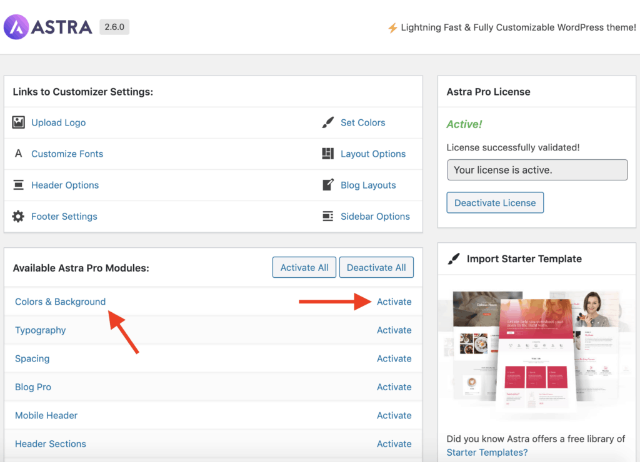Viewport: 640px width, 462px height.
Task: Click the Deactivate License button
Action: [x=495, y=203]
